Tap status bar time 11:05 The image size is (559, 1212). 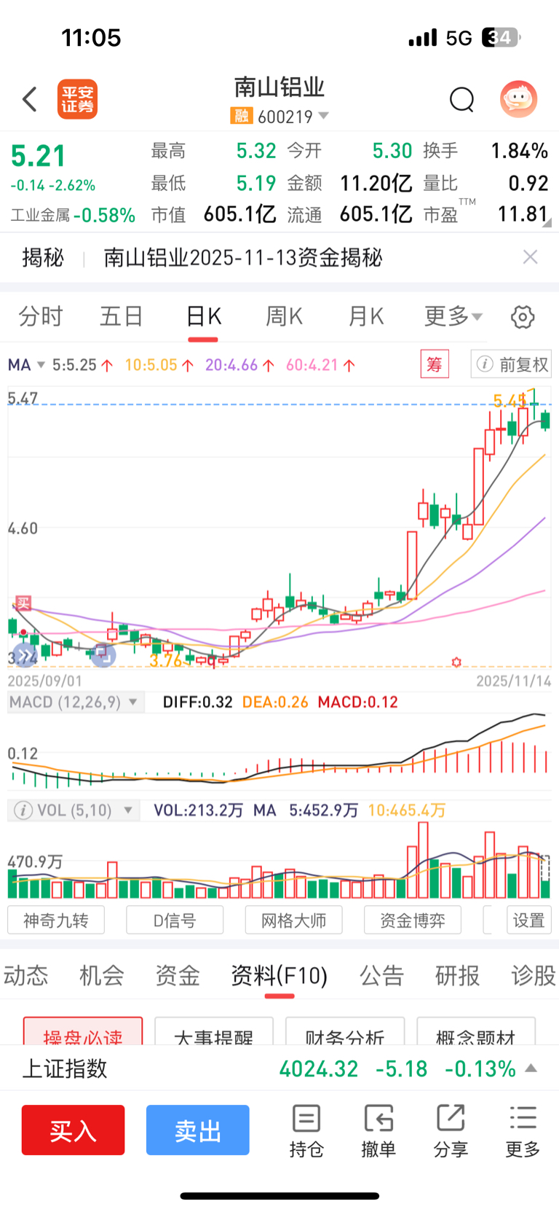(x=91, y=37)
